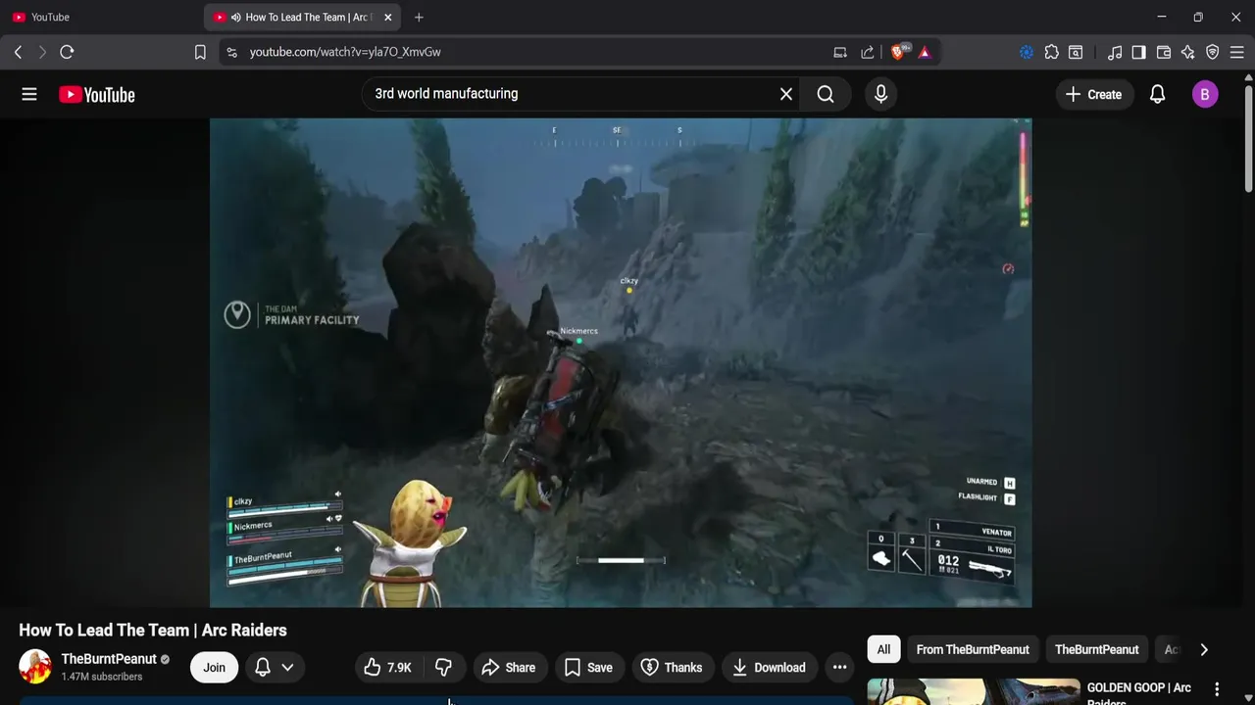
Task: Open Brave Wallet icon
Action: click(x=1164, y=52)
